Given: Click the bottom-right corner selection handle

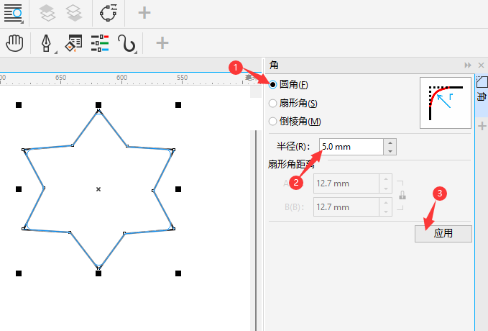Looking at the screenshot, I should (178, 273).
